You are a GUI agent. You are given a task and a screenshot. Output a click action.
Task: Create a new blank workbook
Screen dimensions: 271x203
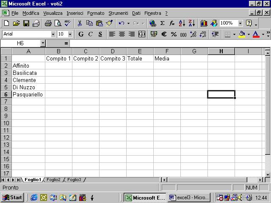(7, 23)
